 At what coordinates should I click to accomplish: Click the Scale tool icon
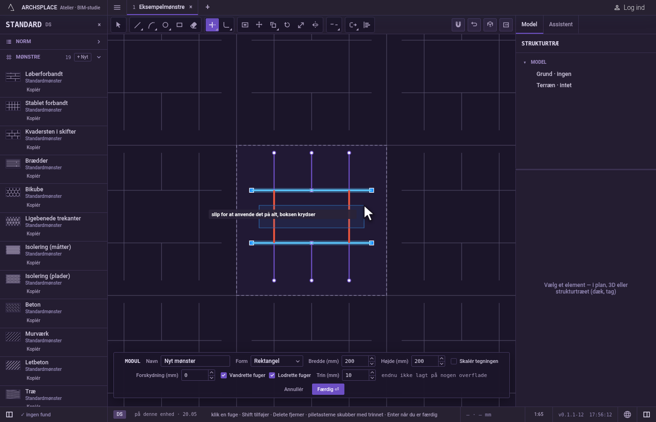[301, 25]
